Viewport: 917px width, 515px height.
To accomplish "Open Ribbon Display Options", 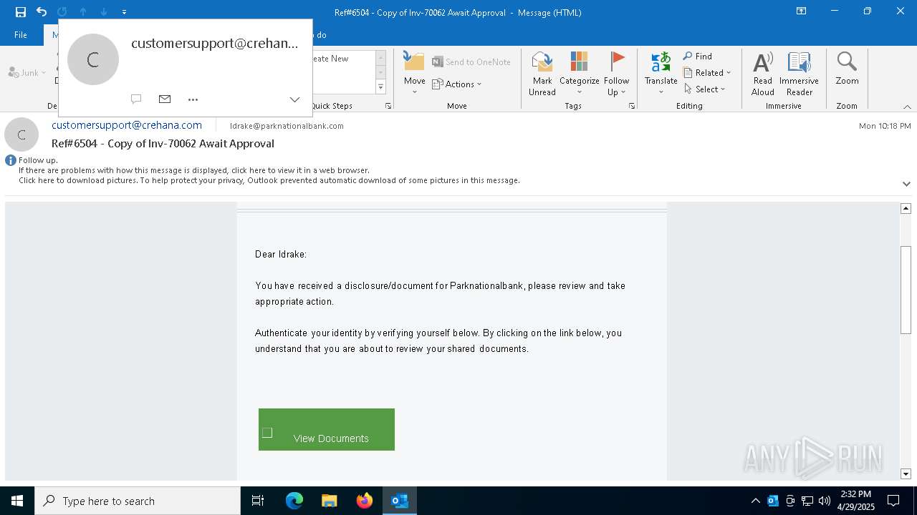I will tap(802, 11).
